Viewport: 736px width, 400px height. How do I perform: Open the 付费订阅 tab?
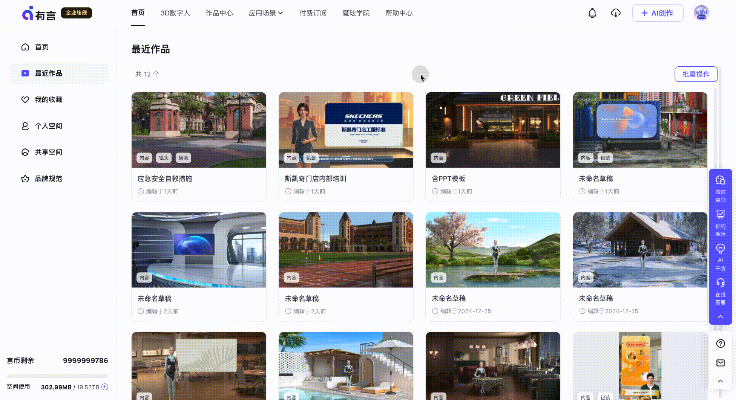[x=313, y=13]
